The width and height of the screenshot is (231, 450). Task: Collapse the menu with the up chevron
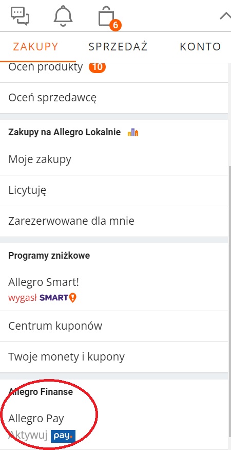click(225, 16)
